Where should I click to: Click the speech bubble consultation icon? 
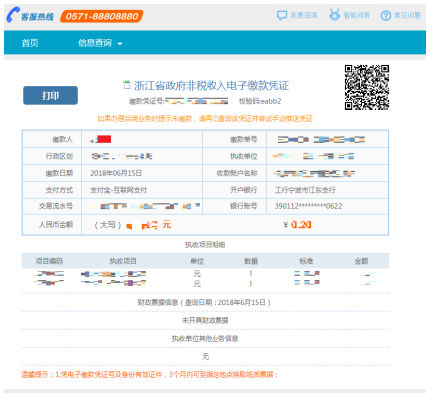pos(282,15)
